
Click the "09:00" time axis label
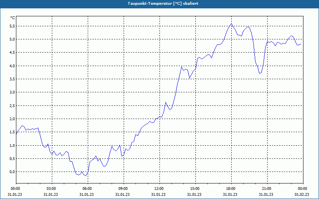click(122, 189)
